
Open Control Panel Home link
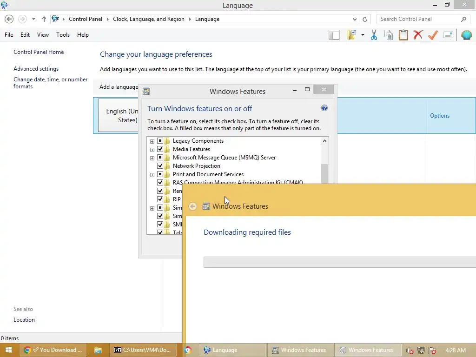39,52
